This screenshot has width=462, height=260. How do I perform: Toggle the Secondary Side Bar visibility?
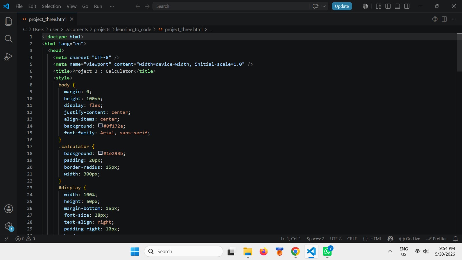[x=407, y=6]
